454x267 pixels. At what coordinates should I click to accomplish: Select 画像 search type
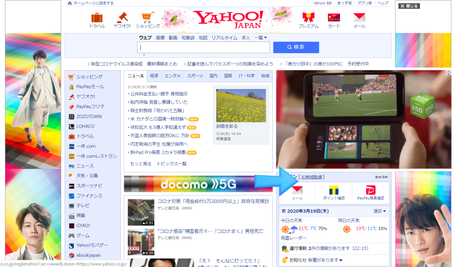[160, 38]
